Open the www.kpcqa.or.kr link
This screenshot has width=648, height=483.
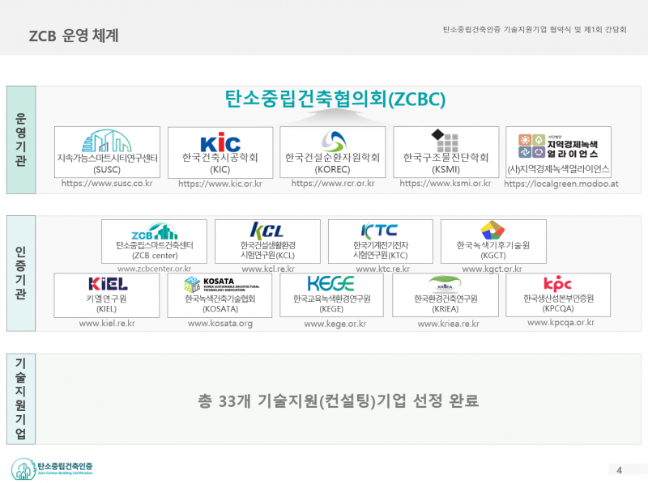(x=561, y=323)
